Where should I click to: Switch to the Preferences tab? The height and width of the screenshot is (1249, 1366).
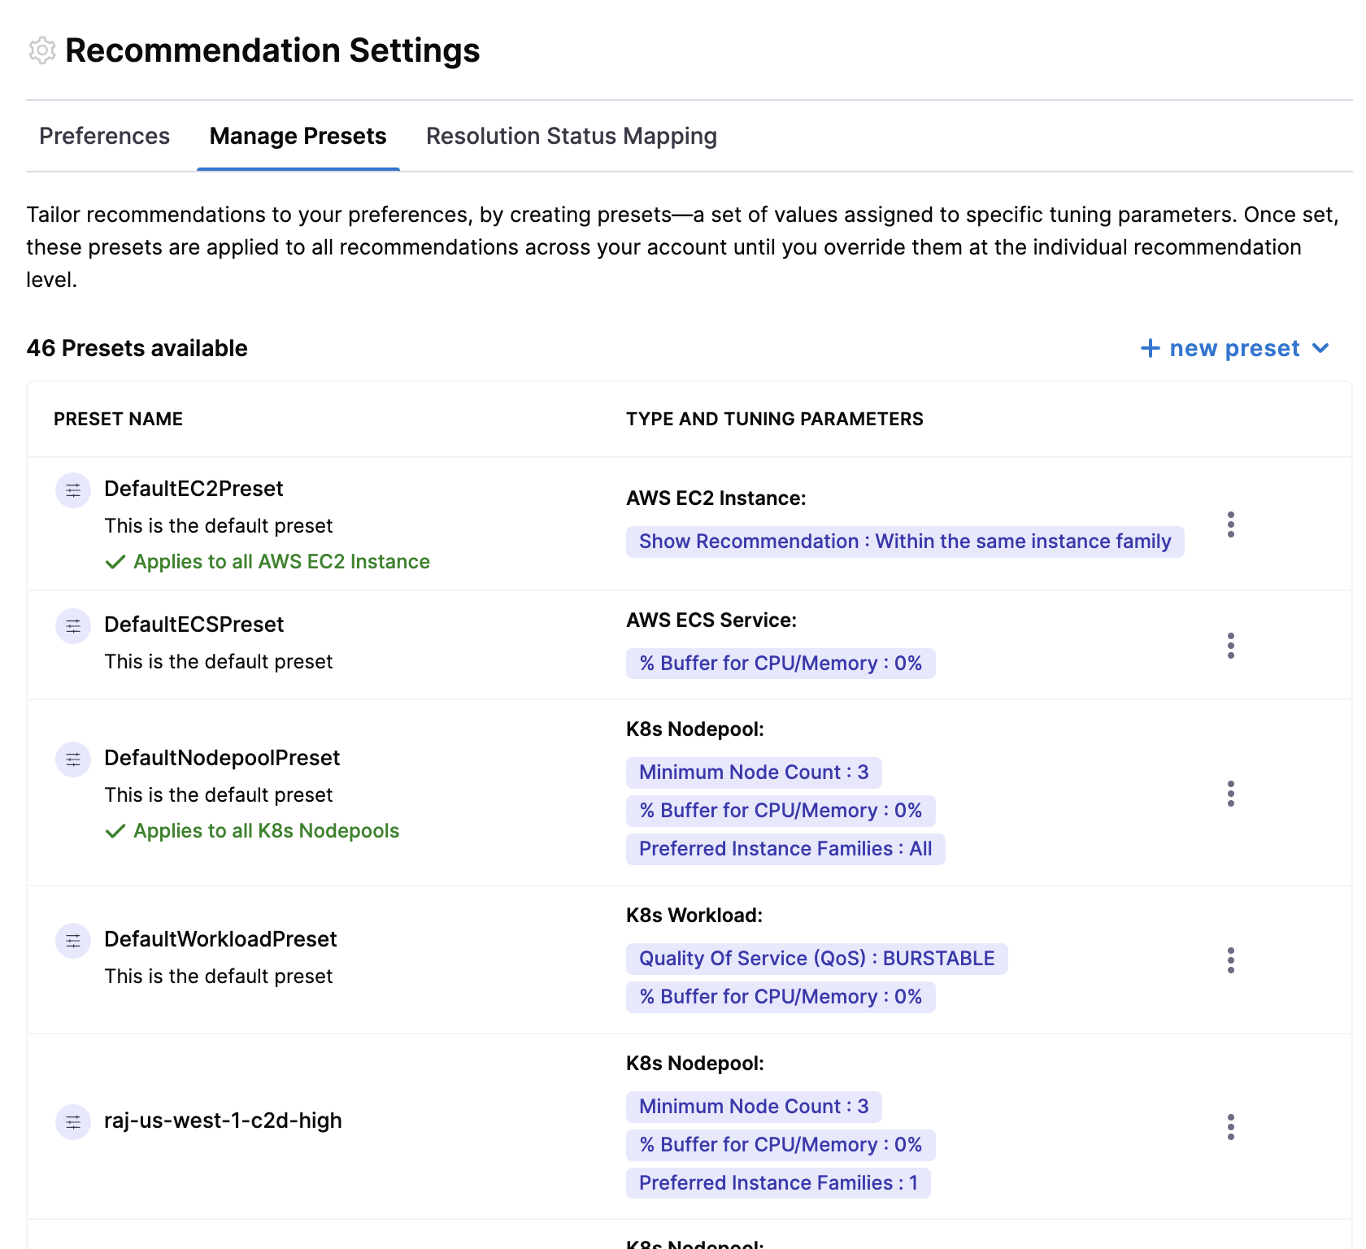104,136
